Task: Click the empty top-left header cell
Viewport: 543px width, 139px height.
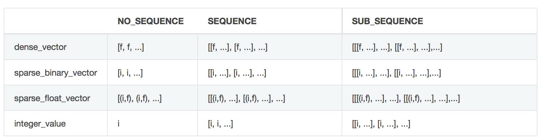Action: click(56, 21)
